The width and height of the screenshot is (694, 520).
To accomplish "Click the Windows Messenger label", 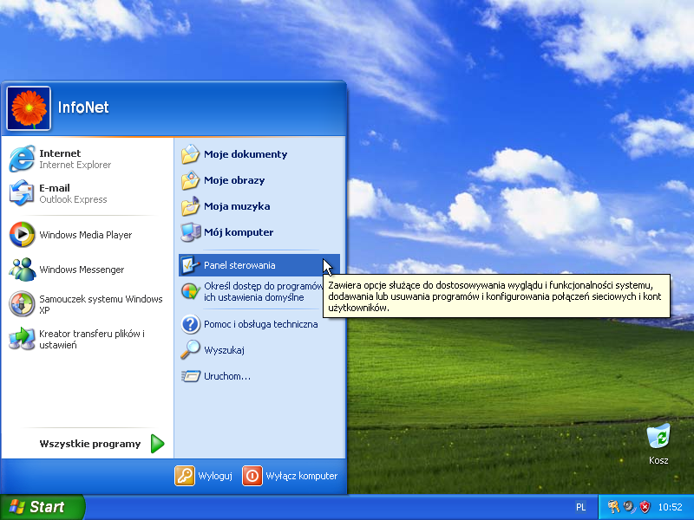I will (x=82, y=270).
